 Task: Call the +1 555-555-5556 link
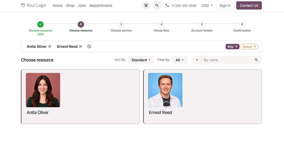tap(184, 6)
